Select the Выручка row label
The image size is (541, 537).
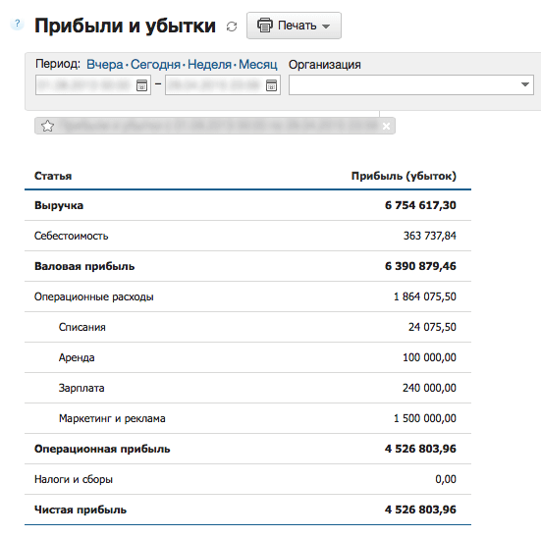click(x=59, y=205)
